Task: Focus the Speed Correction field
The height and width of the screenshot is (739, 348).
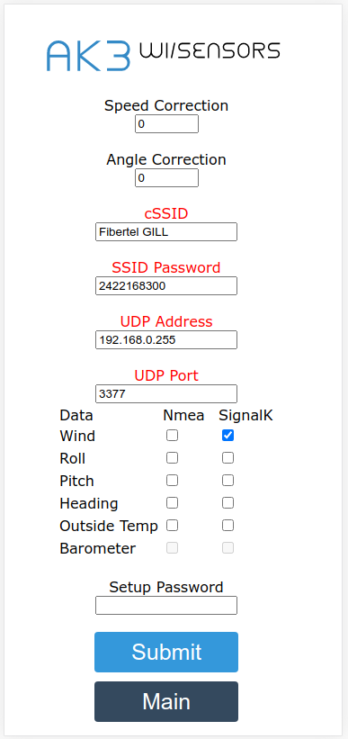Action: click(x=166, y=124)
